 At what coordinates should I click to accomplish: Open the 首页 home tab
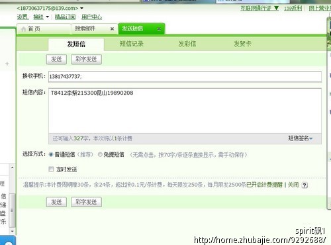click(44, 29)
